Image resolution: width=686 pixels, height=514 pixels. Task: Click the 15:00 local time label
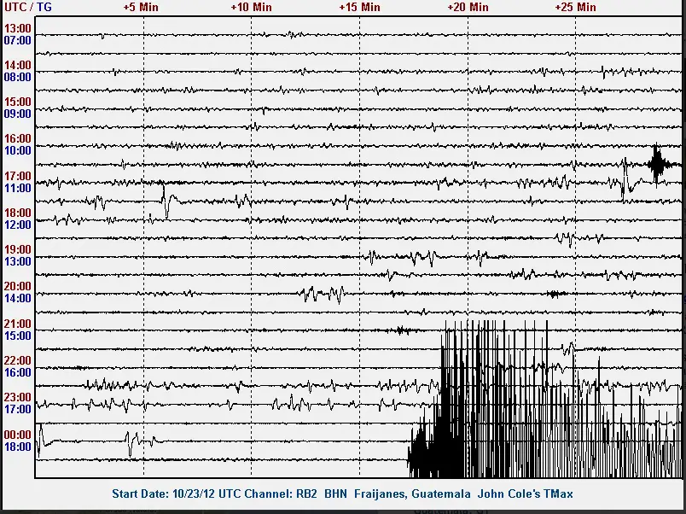(x=18, y=336)
